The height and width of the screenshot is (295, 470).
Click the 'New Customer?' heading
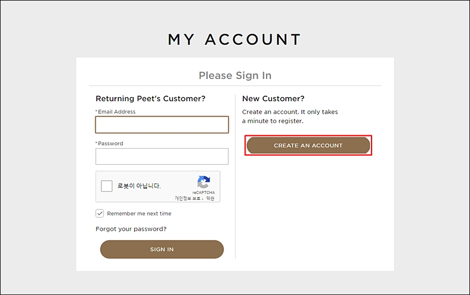point(273,98)
